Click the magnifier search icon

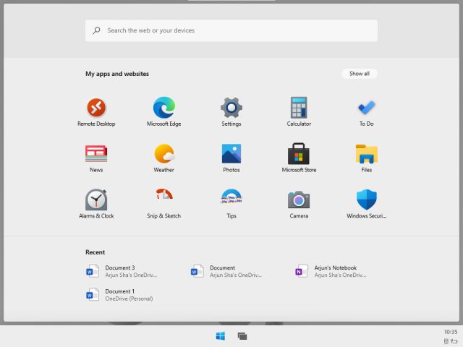(96, 30)
